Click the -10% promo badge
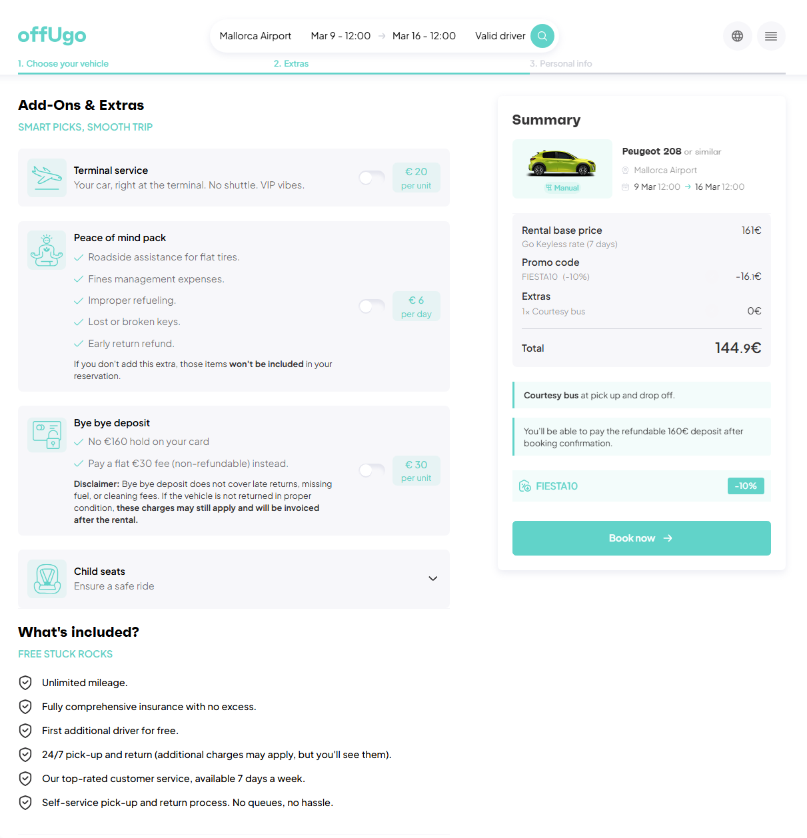 (x=746, y=486)
